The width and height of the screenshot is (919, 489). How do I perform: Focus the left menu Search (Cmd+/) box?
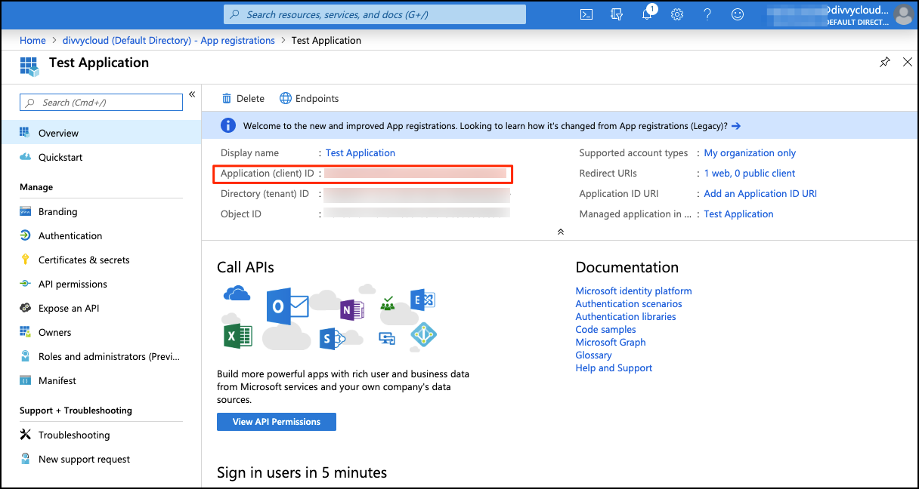click(x=101, y=103)
